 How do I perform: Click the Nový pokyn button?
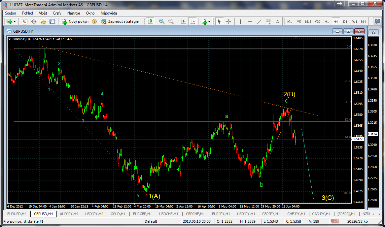[x=75, y=21]
